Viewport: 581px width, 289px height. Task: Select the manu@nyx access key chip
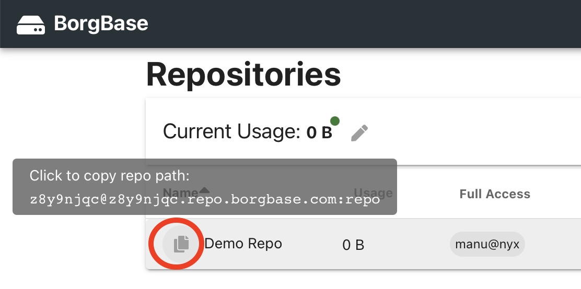click(x=487, y=244)
